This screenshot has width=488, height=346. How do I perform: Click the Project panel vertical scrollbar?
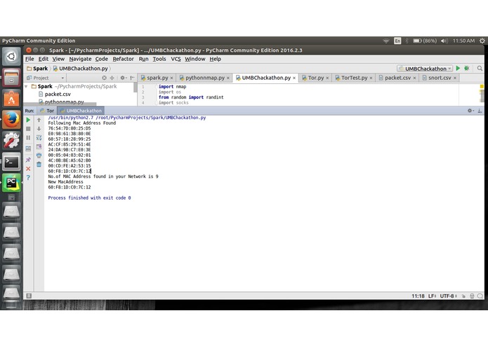pos(136,88)
